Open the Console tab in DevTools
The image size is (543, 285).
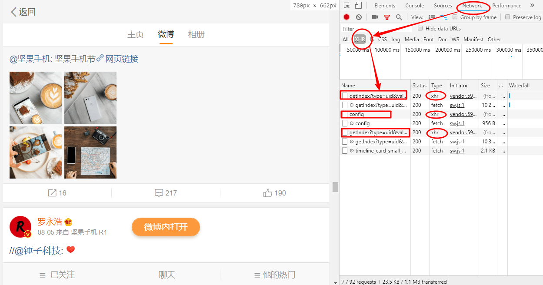[414, 6]
